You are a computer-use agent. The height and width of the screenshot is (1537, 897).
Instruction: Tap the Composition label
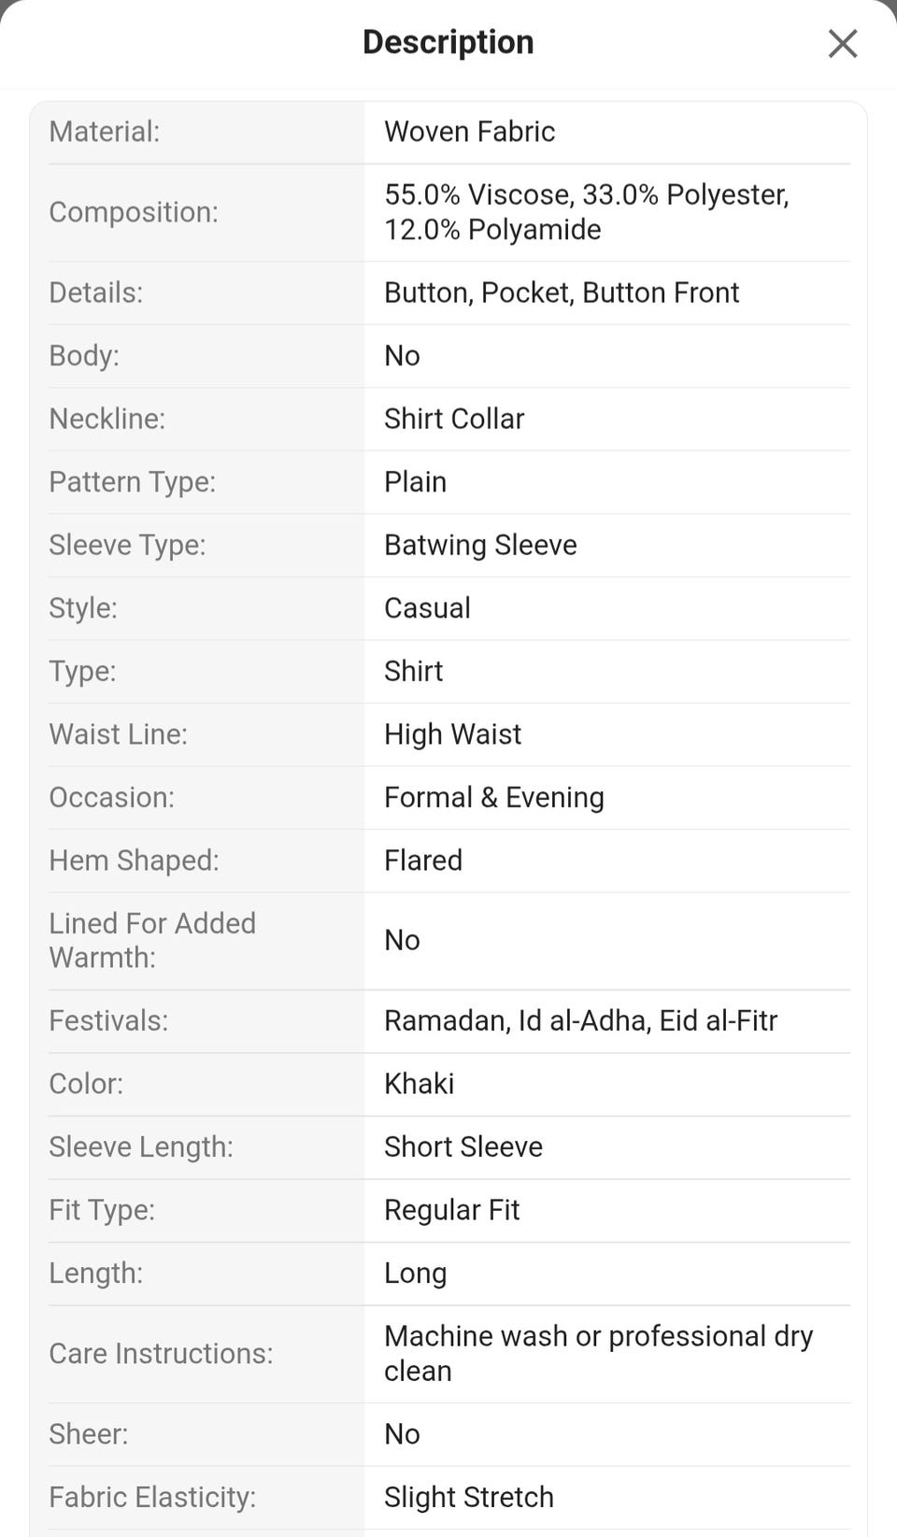[x=134, y=212]
